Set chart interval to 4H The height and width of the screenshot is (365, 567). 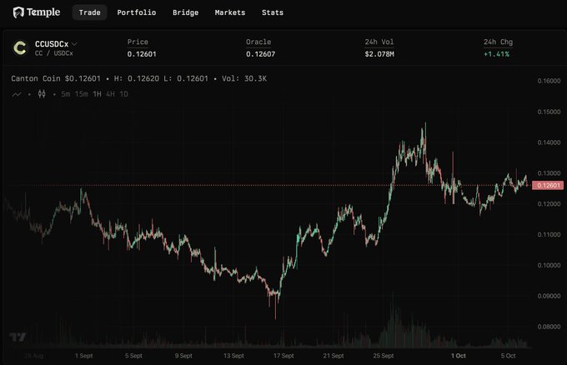pyautogui.click(x=110, y=94)
